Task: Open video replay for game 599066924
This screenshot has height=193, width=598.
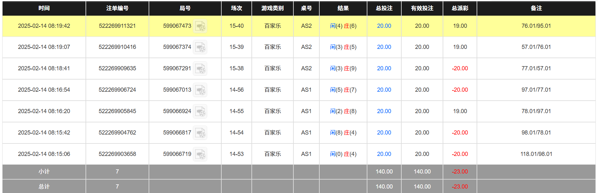Action: tap(200, 111)
